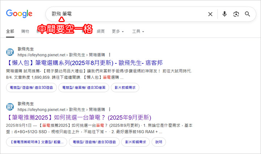The image size is (261, 154).
Task: Click first result's 歐飛先生 site favicon
Action: tap(10, 52)
